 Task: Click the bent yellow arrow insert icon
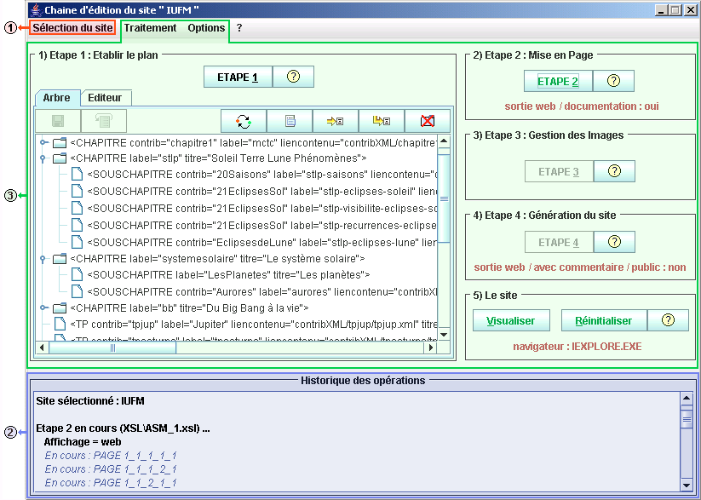tap(382, 121)
